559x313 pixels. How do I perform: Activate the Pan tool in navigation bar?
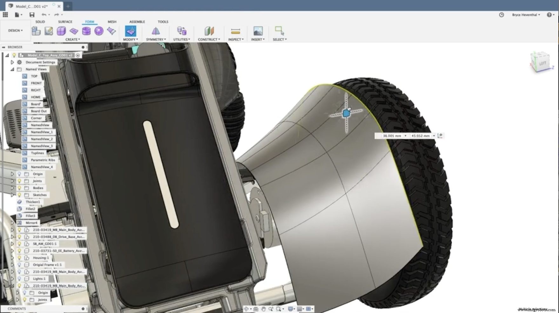pyautogui.click(x=264, y=309)
